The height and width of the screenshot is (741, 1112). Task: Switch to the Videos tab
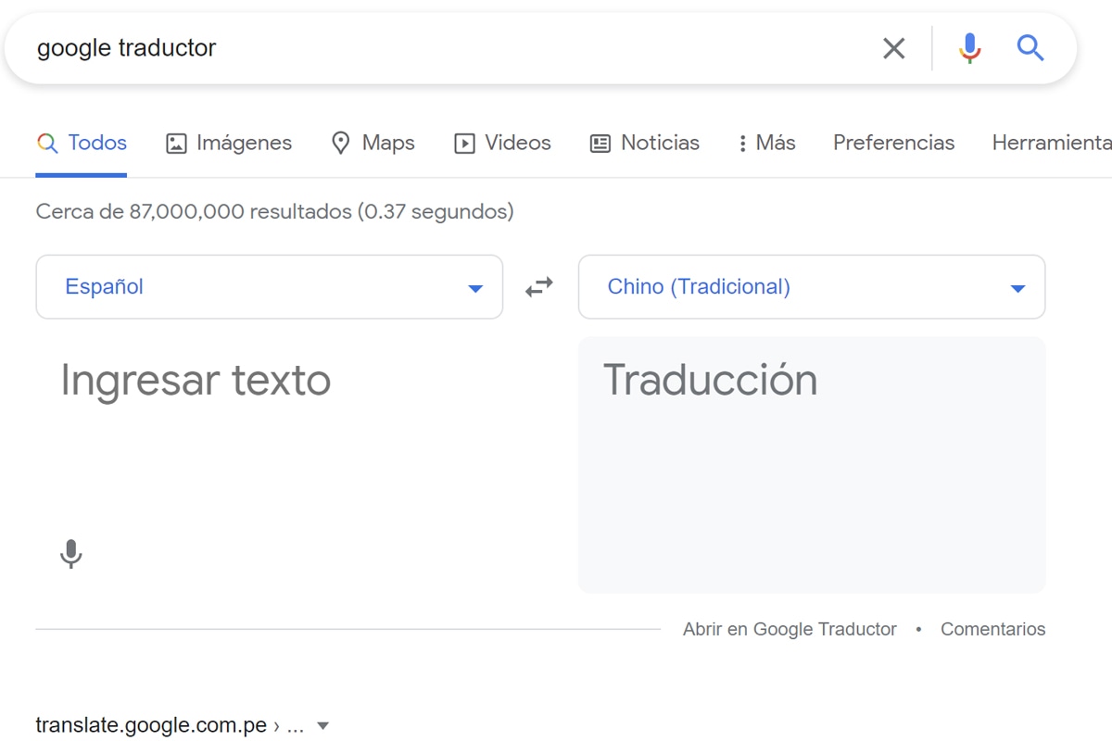point(502,144)
